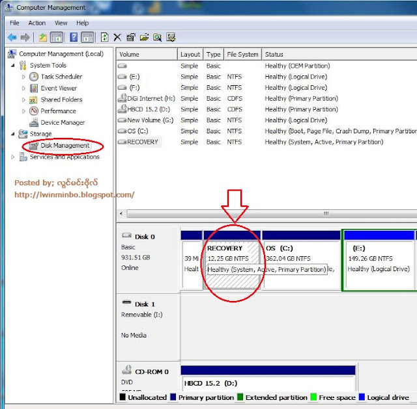Image resolution: width=417 pixels, height=409 pixels.
Task: Click the Find magnifier toolbar icon
Action: (x=157, y=38)
